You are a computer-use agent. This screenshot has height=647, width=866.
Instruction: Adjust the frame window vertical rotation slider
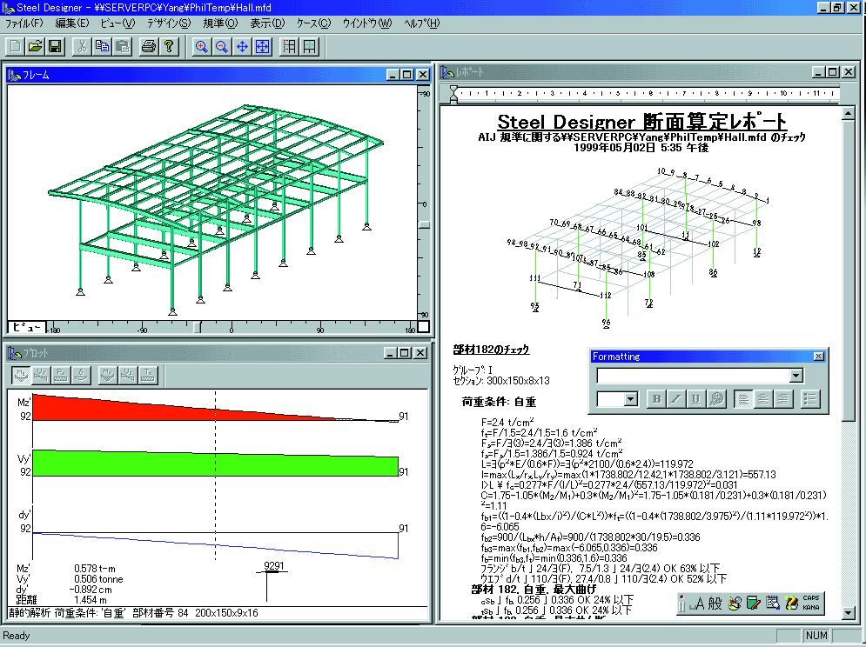424,224
